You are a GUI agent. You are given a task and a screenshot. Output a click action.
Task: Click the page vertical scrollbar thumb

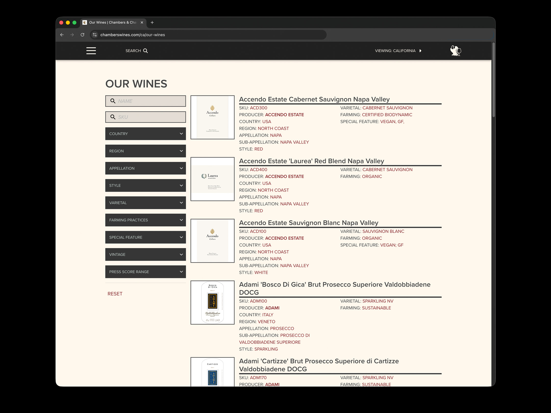click(494, 80)
